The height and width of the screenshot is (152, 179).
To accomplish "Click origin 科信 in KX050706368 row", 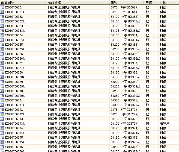I will click(163, 72).
